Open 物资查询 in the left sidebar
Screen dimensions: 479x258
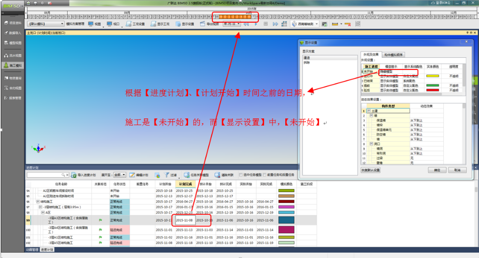12,78
